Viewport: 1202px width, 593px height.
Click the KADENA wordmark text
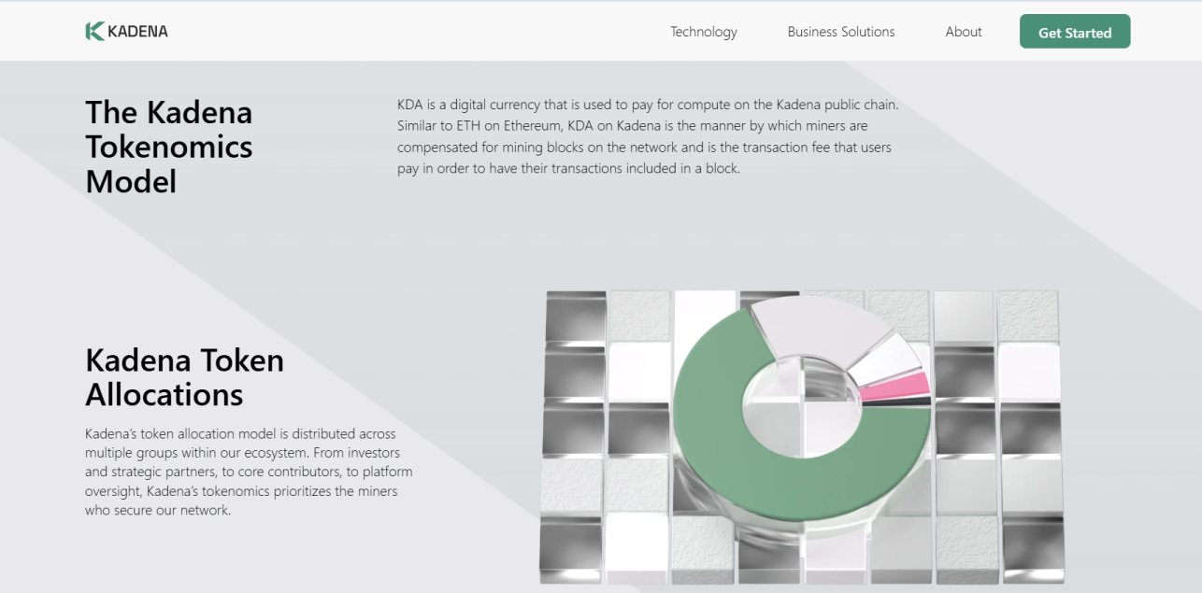137,32
